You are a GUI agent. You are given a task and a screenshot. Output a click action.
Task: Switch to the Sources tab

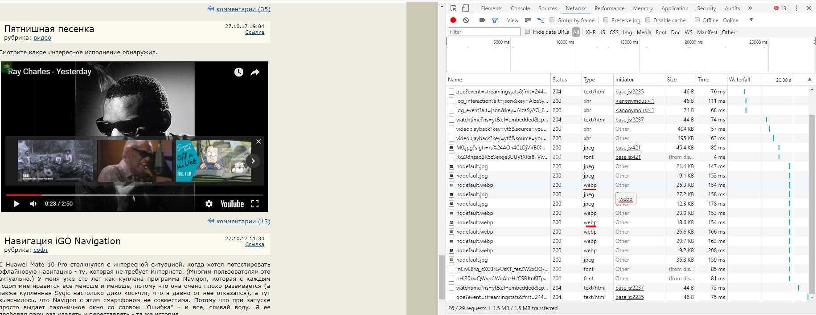(548, 8)
